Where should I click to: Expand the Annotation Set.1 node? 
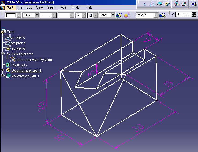tap(2, 75)
